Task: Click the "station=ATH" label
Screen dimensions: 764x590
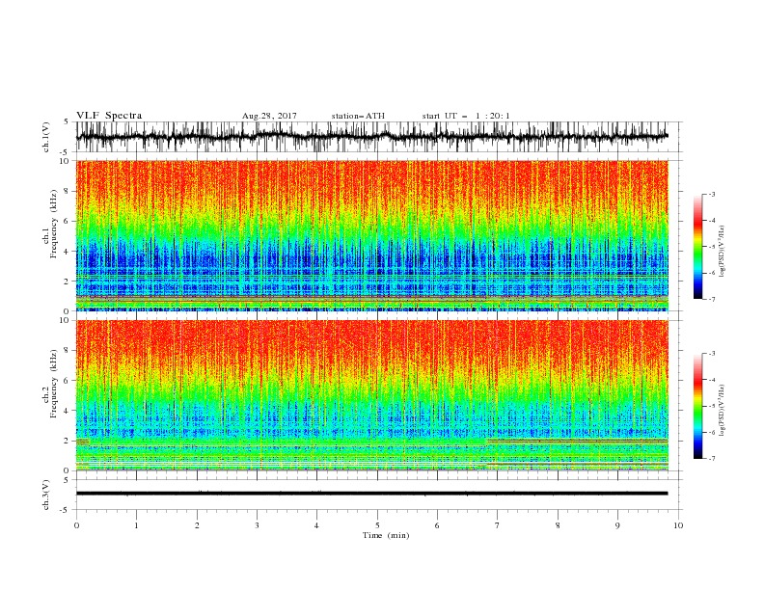Action: coord(358,116)
